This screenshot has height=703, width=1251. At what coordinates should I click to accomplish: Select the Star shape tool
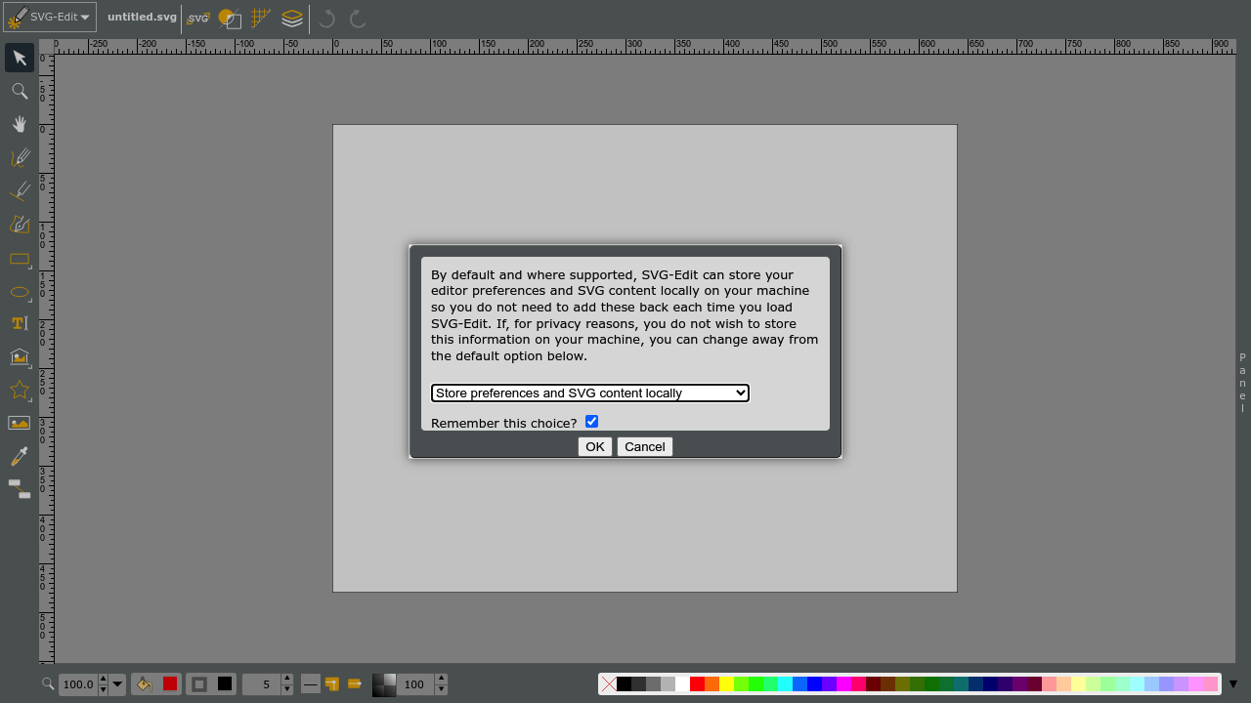tap(20, 390)
